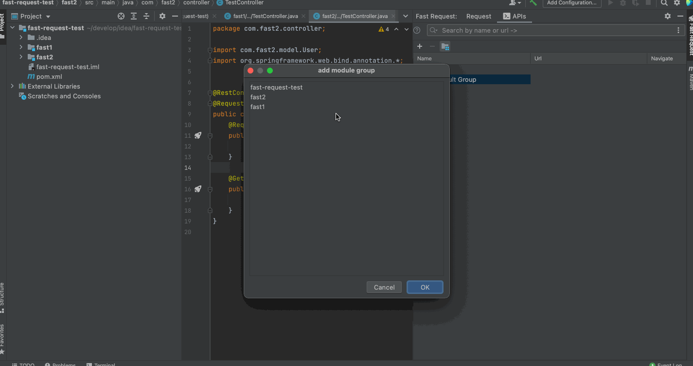Switch to the Request tab
The width and height of the screenshot is (693, 366).
point(479,17)
